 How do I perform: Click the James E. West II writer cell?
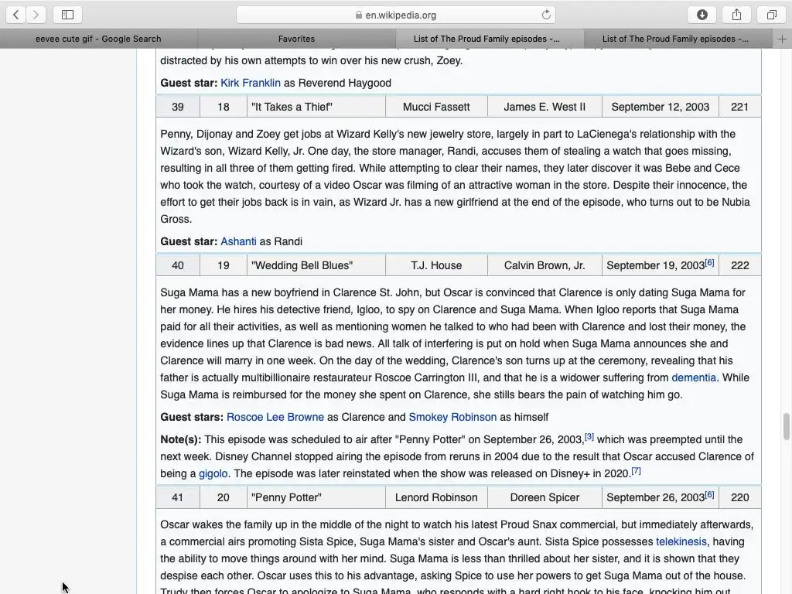[x=544, y=107]
